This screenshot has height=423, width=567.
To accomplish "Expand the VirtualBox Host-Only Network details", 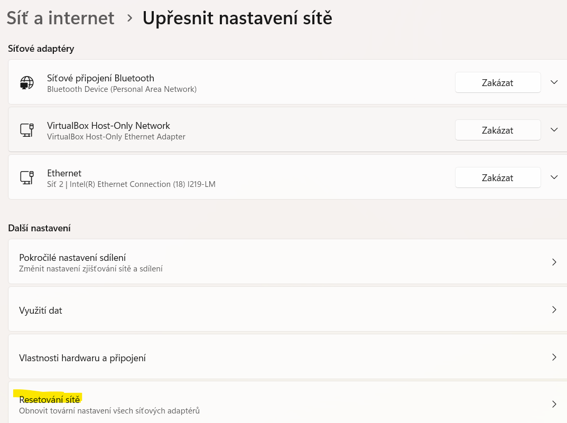I will 554,130.
